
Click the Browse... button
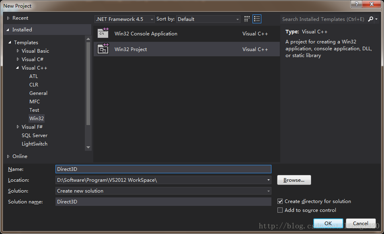294,180
